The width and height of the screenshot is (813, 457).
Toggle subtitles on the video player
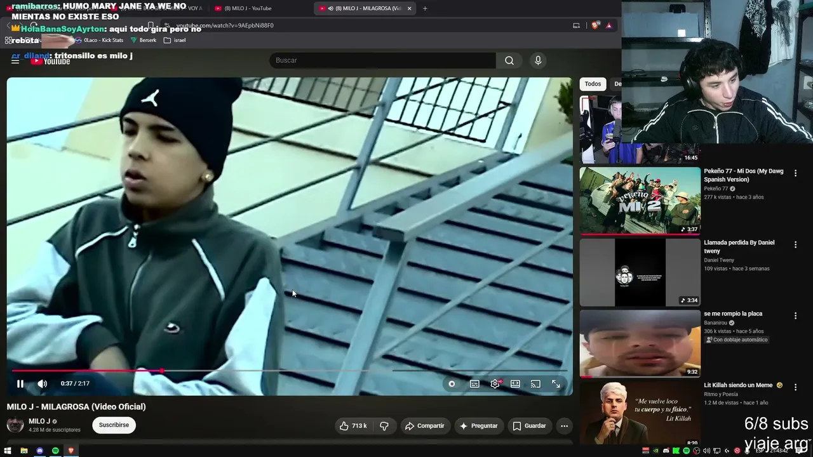pos(474,383)
